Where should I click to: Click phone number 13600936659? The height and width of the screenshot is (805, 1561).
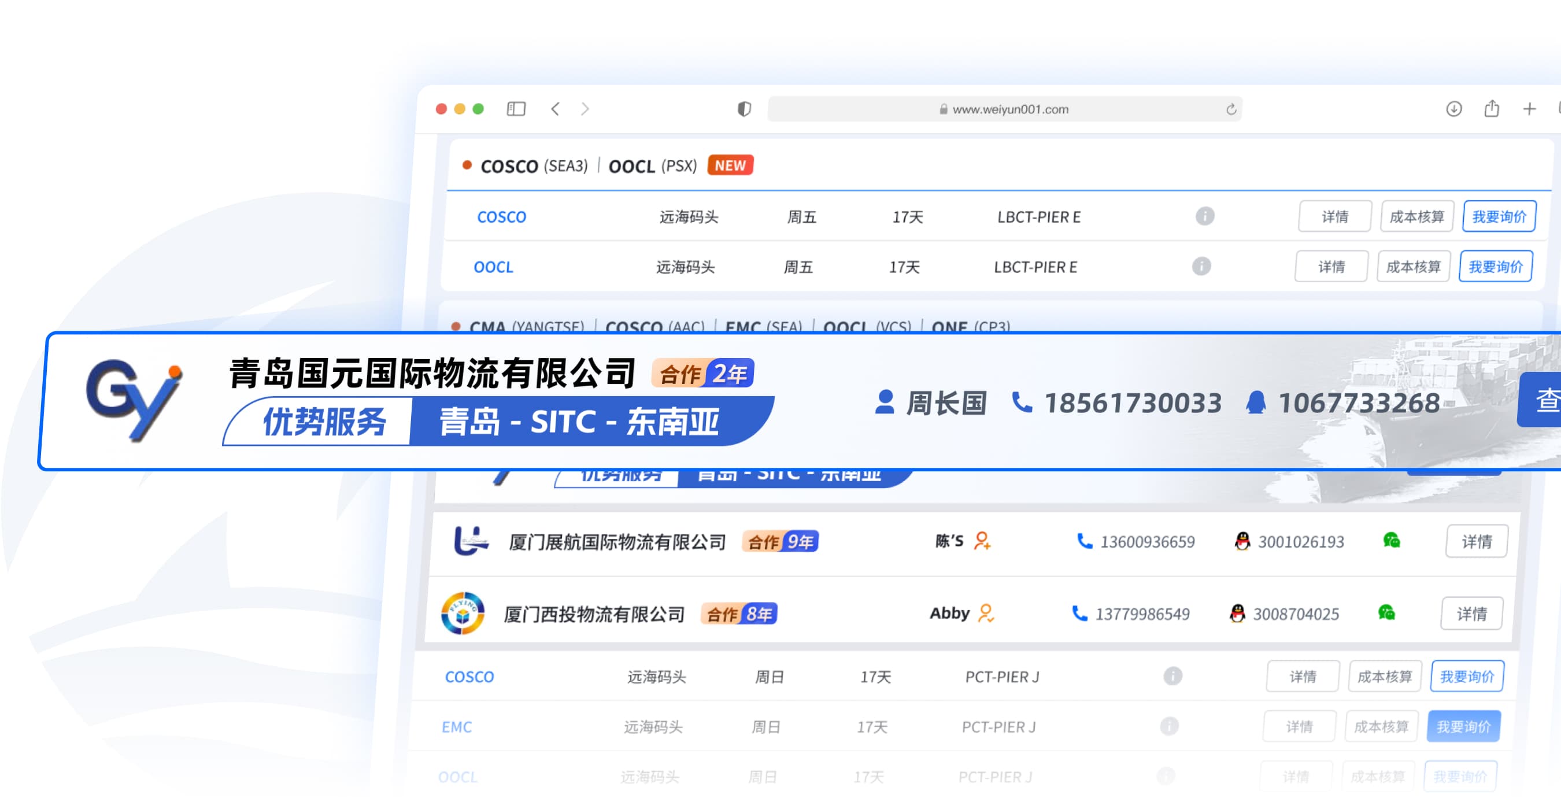[x=1148, y=541]
